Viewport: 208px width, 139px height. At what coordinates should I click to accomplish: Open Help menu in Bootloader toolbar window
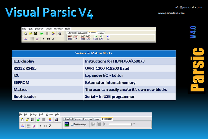[x=57, y=114]
